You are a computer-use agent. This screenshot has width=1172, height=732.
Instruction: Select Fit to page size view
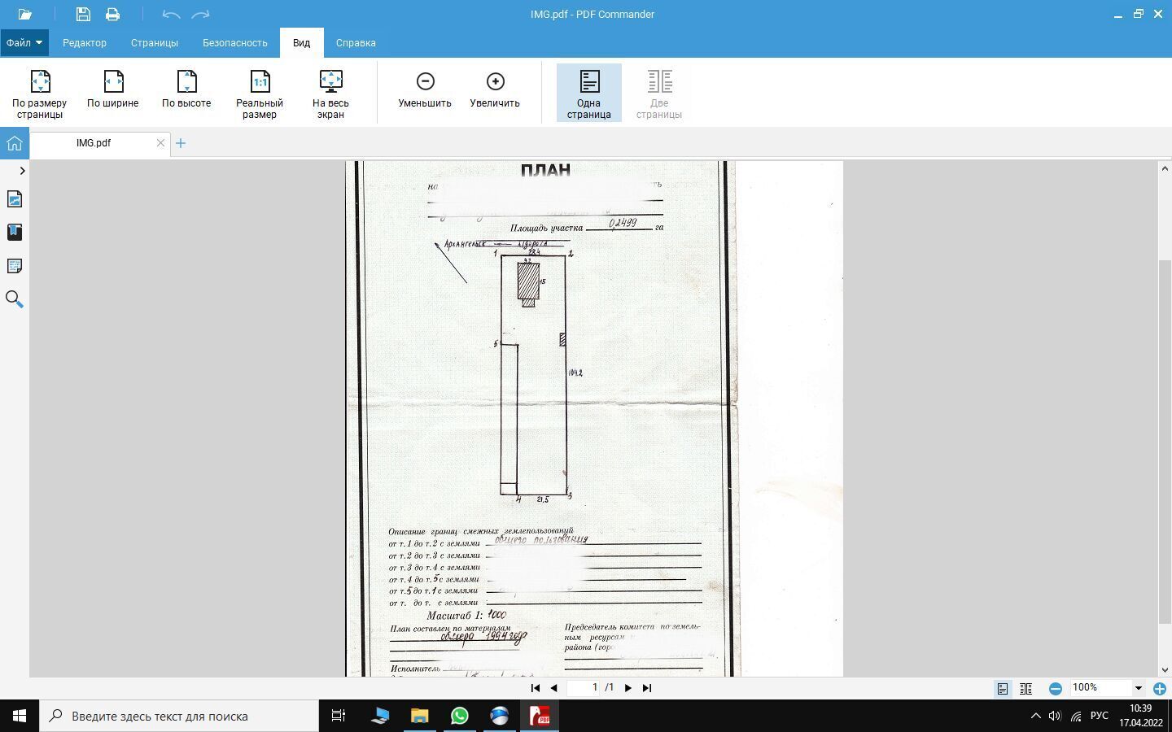(40, 94)
